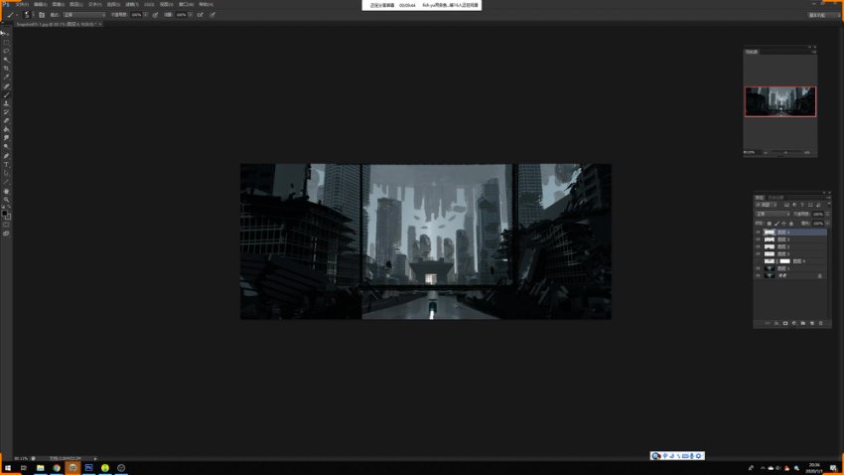
Task: Select the Clone Stamp tool
Action: (x=7, y=103)
